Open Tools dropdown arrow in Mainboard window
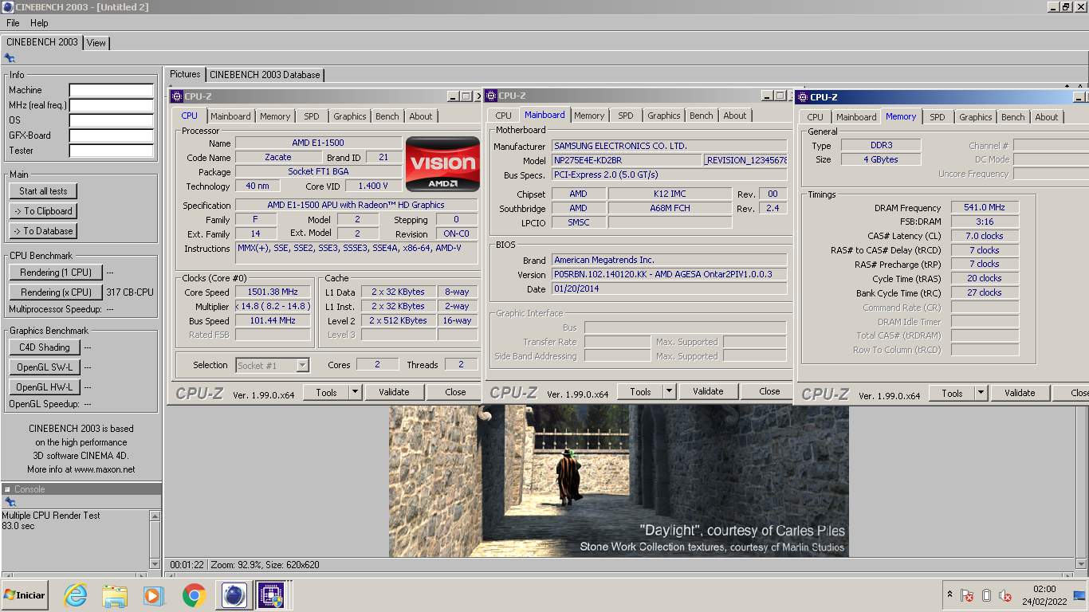 tap(668, 391)
